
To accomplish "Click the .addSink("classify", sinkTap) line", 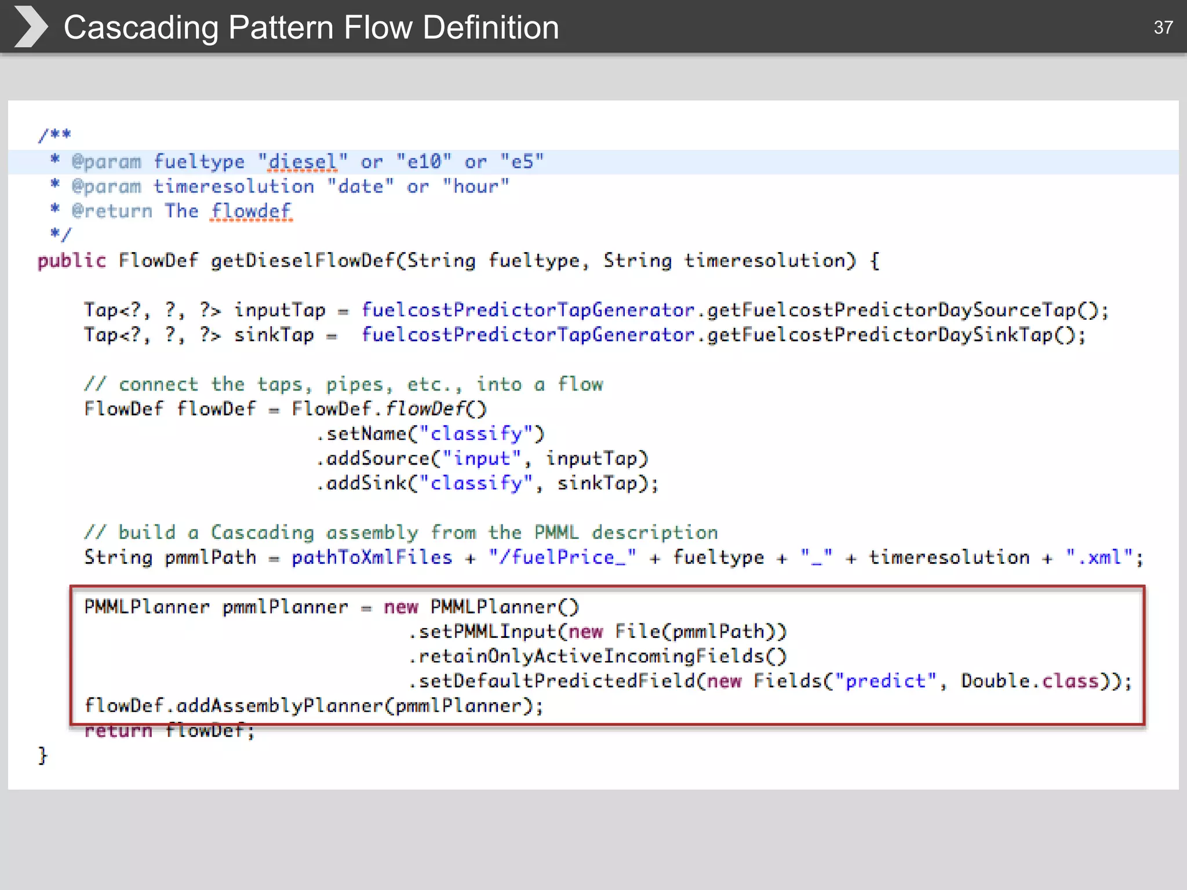I will point(487,483).
